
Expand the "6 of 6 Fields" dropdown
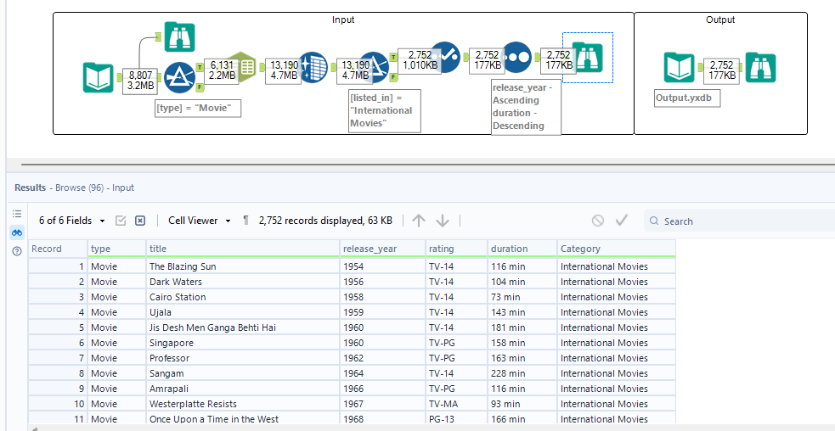pyautogui.click(x=72, y=221)
